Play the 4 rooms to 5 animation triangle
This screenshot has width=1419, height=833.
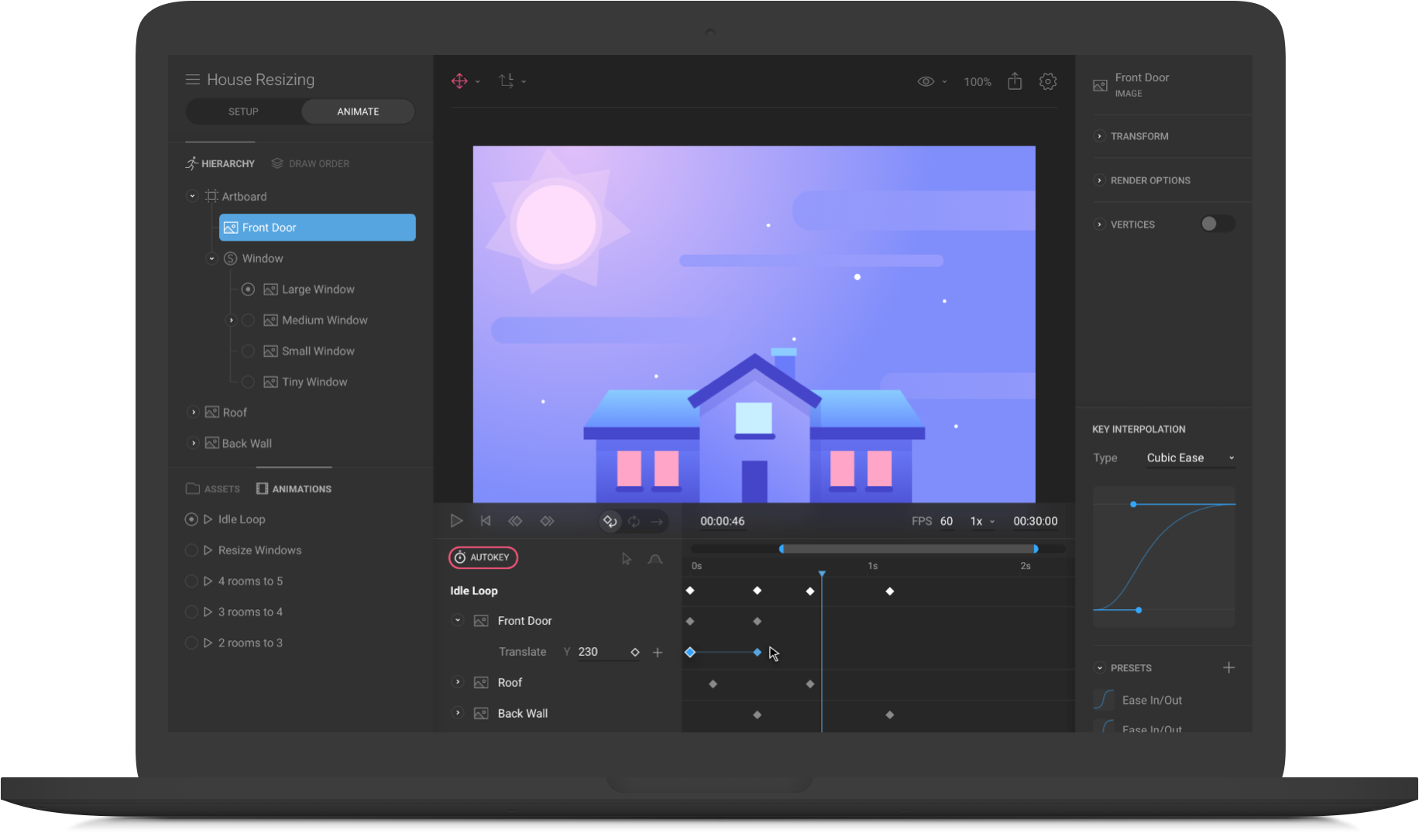pos(208,581)
